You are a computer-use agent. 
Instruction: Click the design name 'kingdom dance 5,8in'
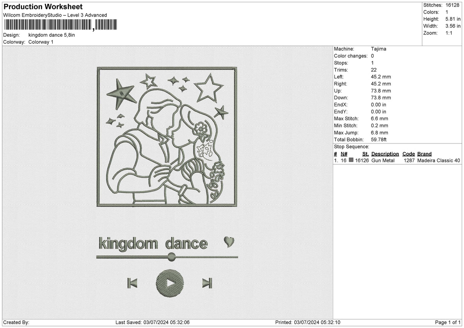(x=52, y=35)
